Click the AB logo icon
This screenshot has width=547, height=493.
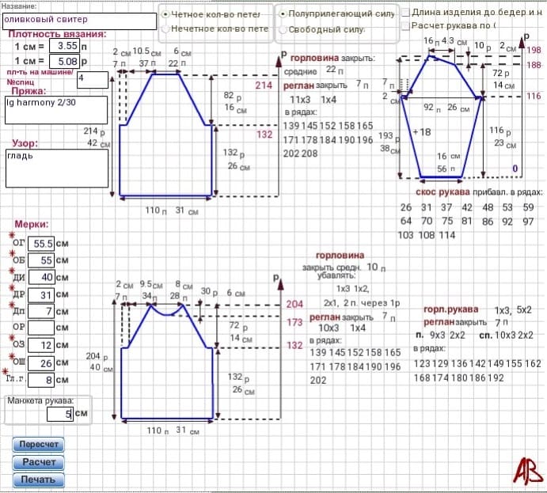click(523, 471)
